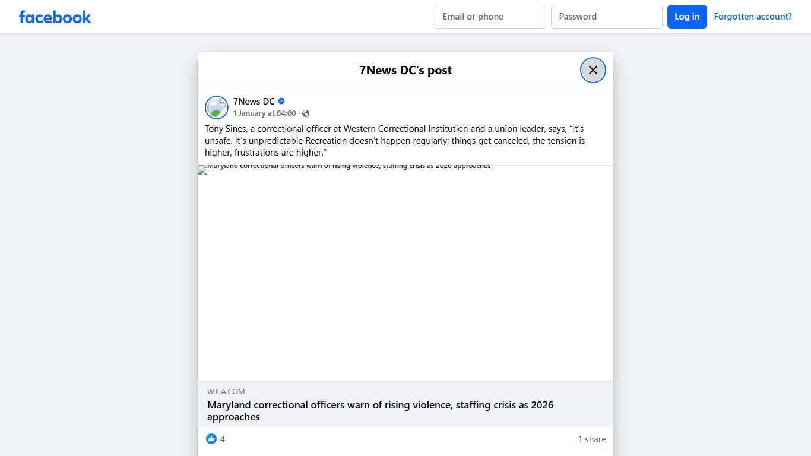Open the bold Maryland correctional officers headline
The width and height of the screenshot is (811, 456).
[380, 411]
